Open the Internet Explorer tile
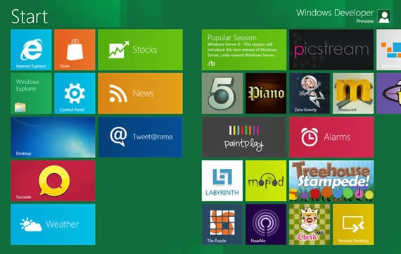 pyautogui.click(x=31, y=50)
